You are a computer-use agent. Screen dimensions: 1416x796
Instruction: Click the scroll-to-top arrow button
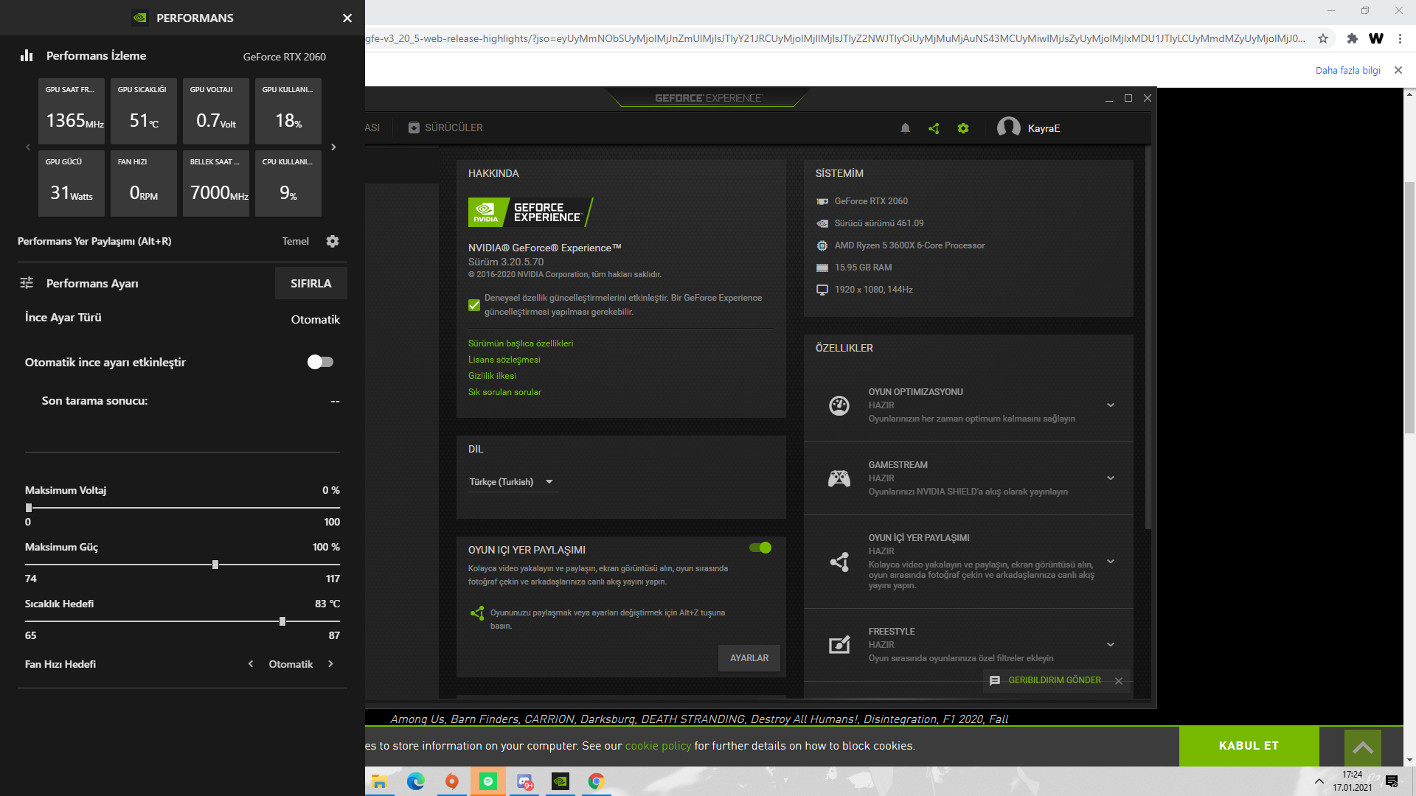pos(1363,747)
